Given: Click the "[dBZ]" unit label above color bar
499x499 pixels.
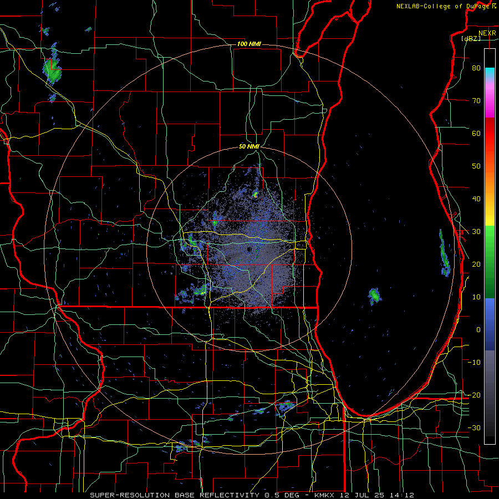Looking at the screenshot, I should coord(471,38).
